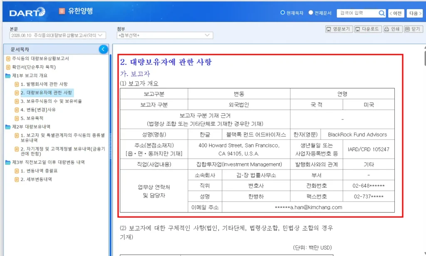Click the IARD/CRD 105247 cell
Viewport: 426px width, 256px height.
point(369,149)
